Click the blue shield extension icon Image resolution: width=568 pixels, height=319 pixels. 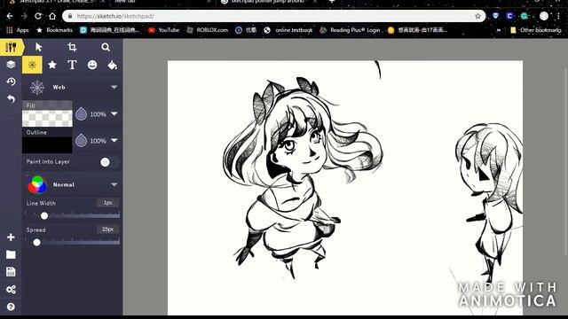click(x=495, y=16)
